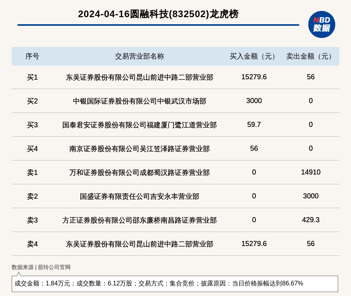Click buy amount 56 in 买4 row

coord(254,148)
